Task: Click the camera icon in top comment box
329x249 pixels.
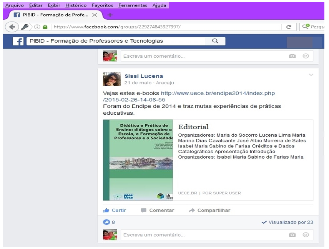Action: click(292, 56)
